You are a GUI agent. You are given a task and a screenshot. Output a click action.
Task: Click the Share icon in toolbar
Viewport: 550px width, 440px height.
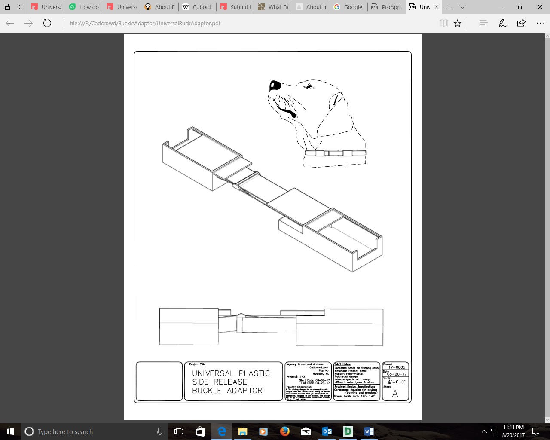(521, 23)
